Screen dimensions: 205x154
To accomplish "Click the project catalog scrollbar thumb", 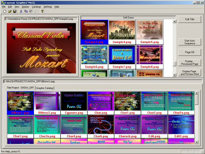I will (196, 100).
